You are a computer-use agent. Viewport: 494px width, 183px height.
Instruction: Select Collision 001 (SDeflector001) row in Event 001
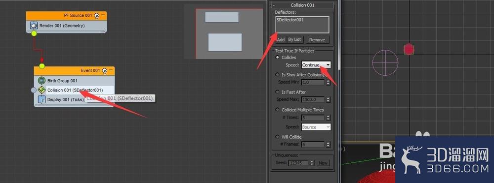(x=75, y=90)
